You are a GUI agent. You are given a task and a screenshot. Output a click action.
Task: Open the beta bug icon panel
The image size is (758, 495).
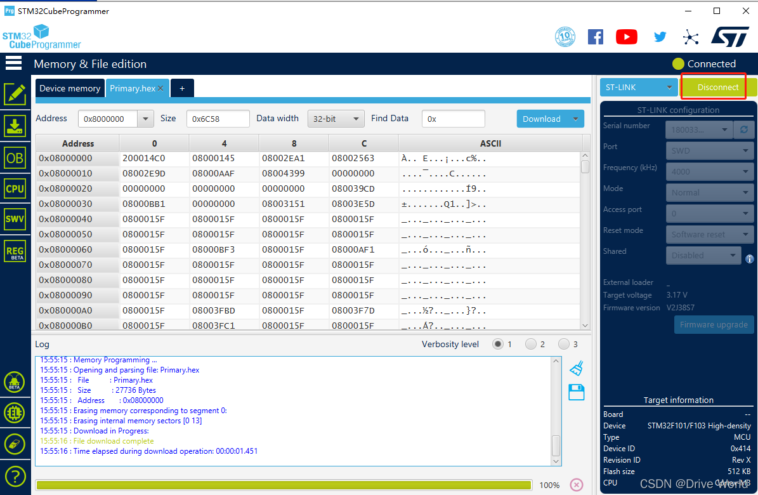(x=15, y=382)
